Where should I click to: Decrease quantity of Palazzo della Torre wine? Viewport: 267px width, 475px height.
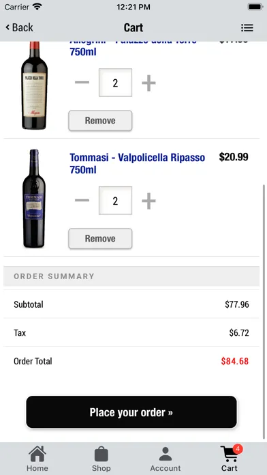82,83
